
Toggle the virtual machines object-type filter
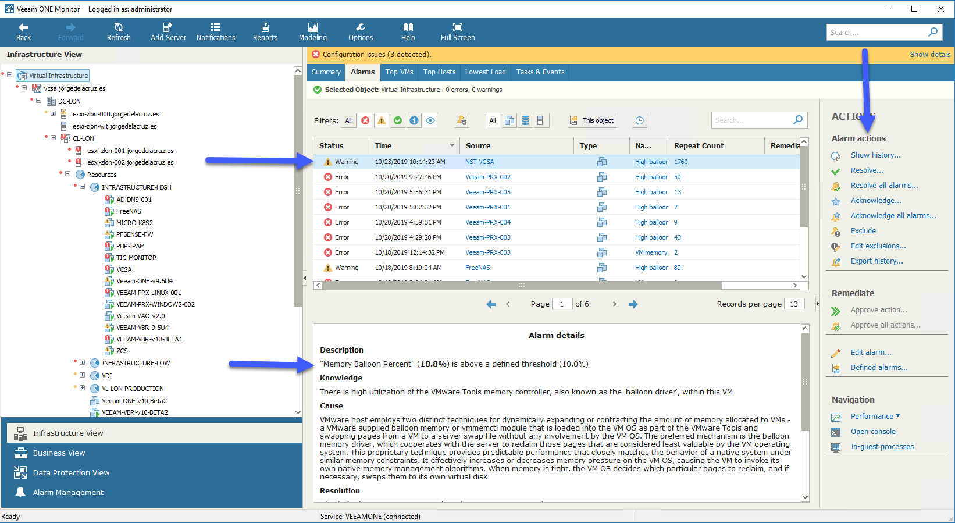point(509,120)
